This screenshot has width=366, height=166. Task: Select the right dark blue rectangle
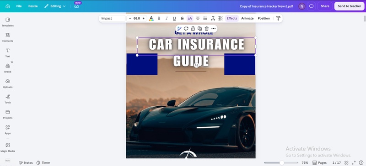pos(240,64)
